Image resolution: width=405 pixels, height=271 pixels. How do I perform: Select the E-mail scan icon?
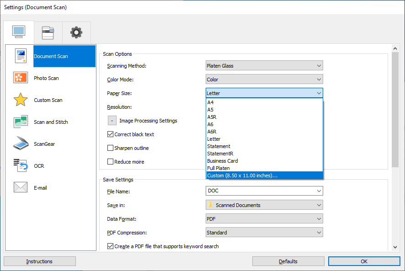(x=21, y=187)
